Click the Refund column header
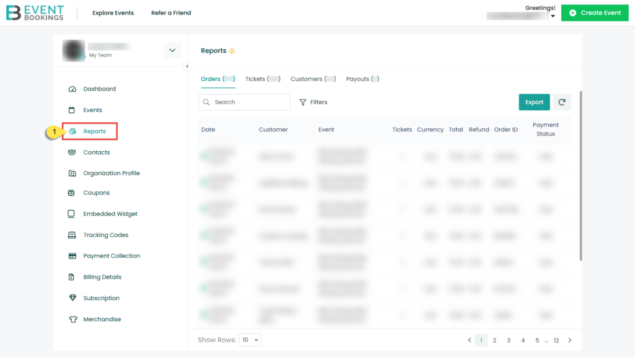 pyautogui.click(x=479, y=130)
